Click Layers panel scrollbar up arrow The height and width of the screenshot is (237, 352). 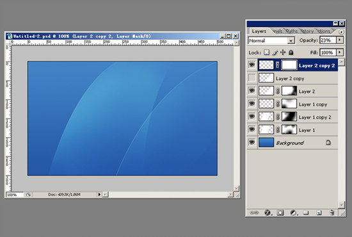pyautogui.click(x=342, y=62)
